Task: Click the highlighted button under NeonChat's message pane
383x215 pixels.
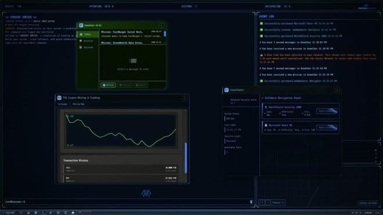Action: click(108, 85)
